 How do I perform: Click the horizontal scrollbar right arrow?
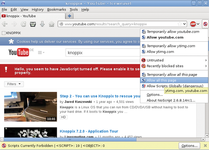[203, 139]
